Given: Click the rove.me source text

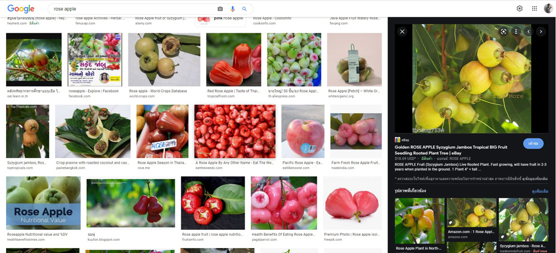Looking at the screenshot, I should (143, 168).
